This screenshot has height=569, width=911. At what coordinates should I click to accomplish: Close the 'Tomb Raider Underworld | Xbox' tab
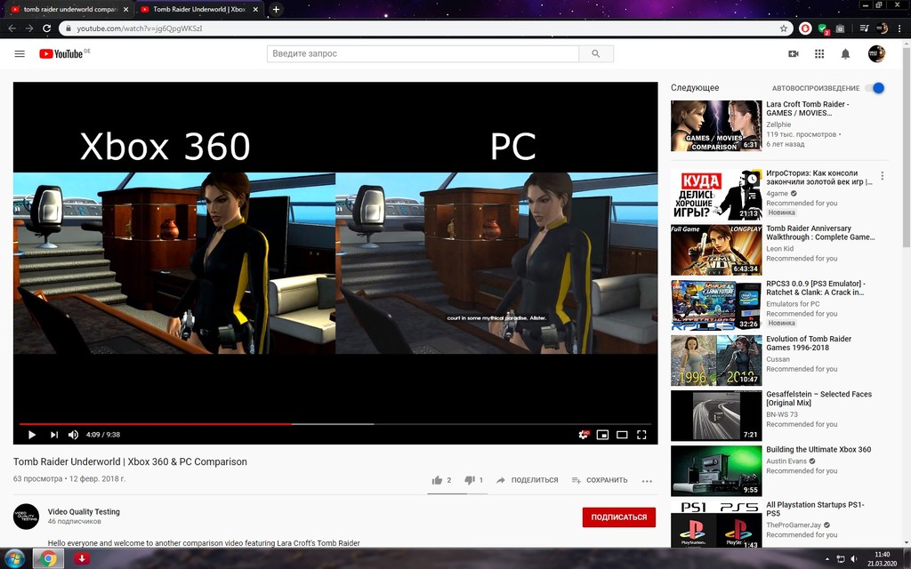click(x=255, y=9)
